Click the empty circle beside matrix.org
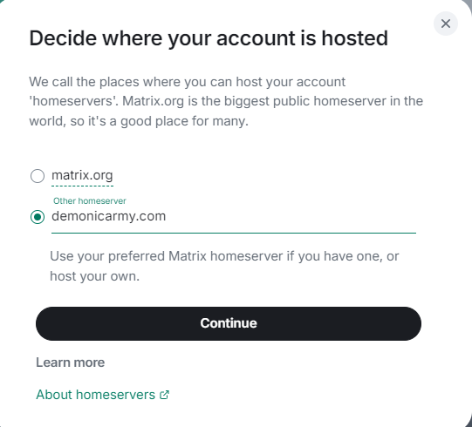 coord(38,176)
